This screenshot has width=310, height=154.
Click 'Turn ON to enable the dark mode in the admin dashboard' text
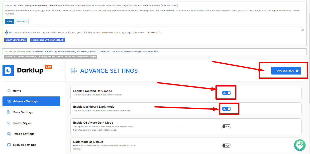point(102,111)
